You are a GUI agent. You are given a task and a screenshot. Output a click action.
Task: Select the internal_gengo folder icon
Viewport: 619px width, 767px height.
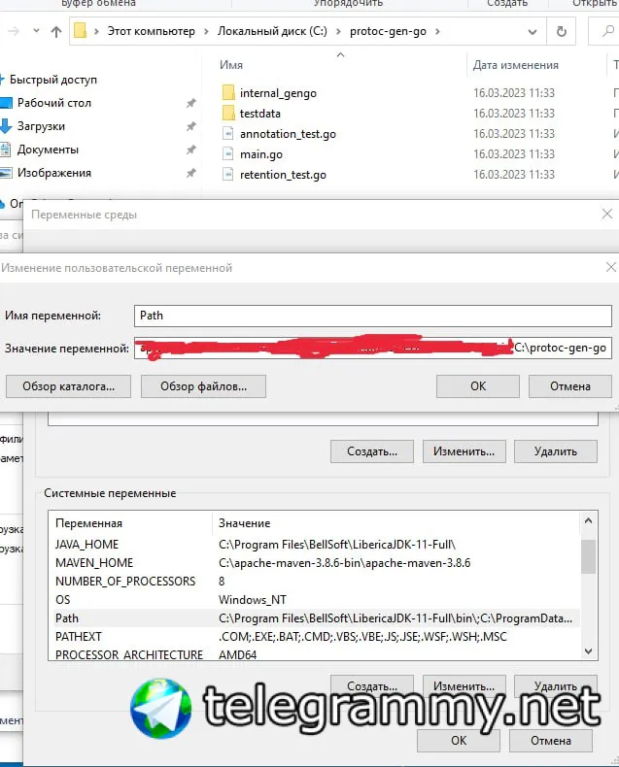(x=228, y=93)
